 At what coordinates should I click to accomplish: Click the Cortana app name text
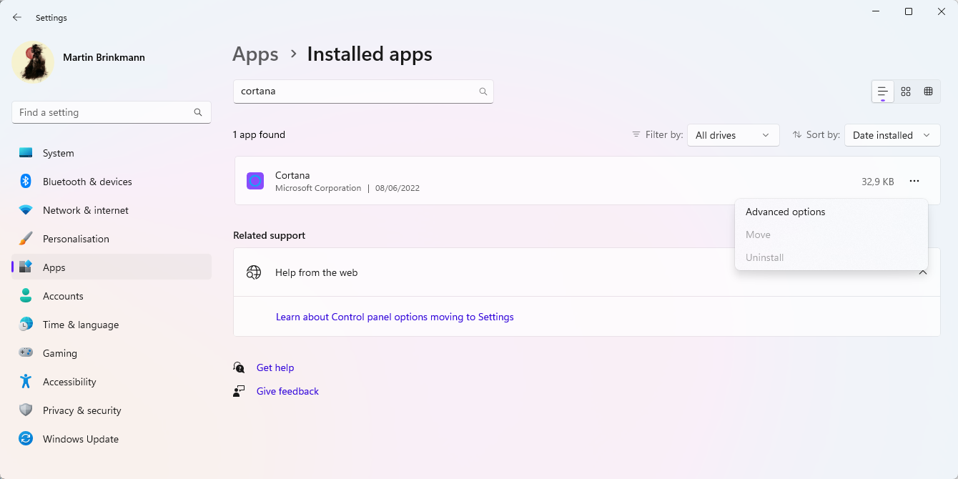pos(292,175)
